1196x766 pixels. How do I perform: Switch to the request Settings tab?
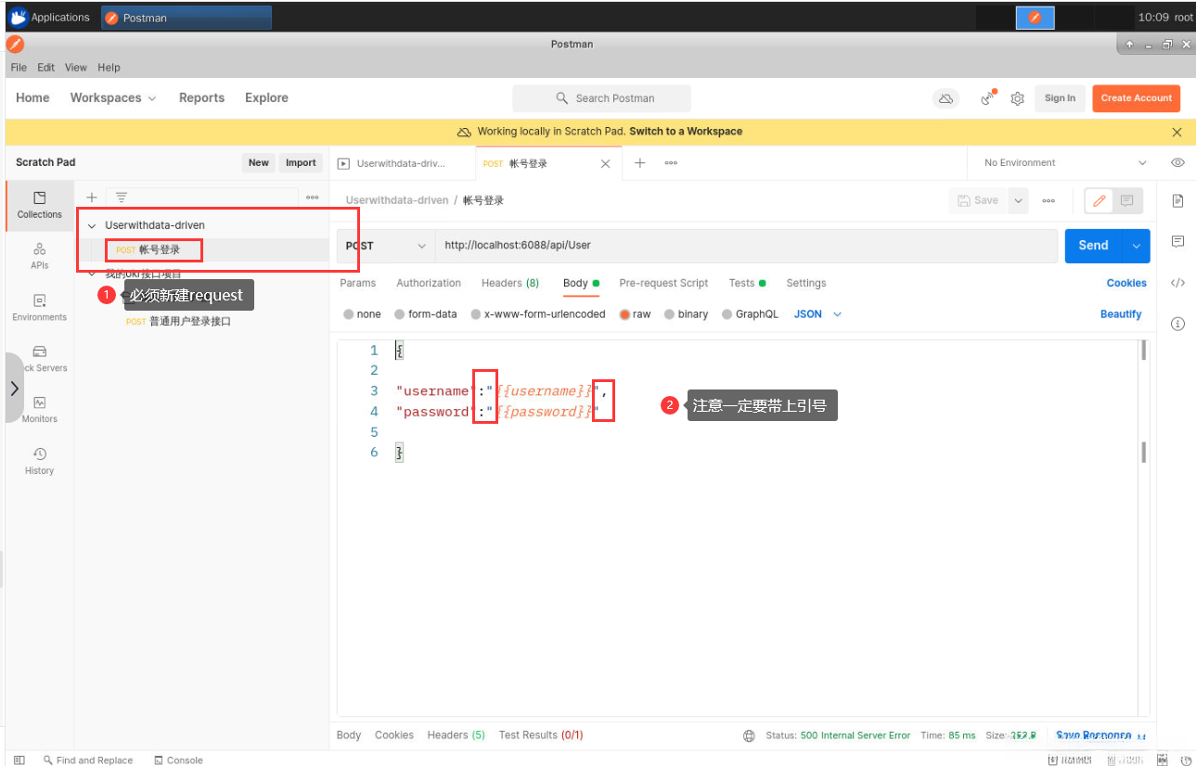806,283
